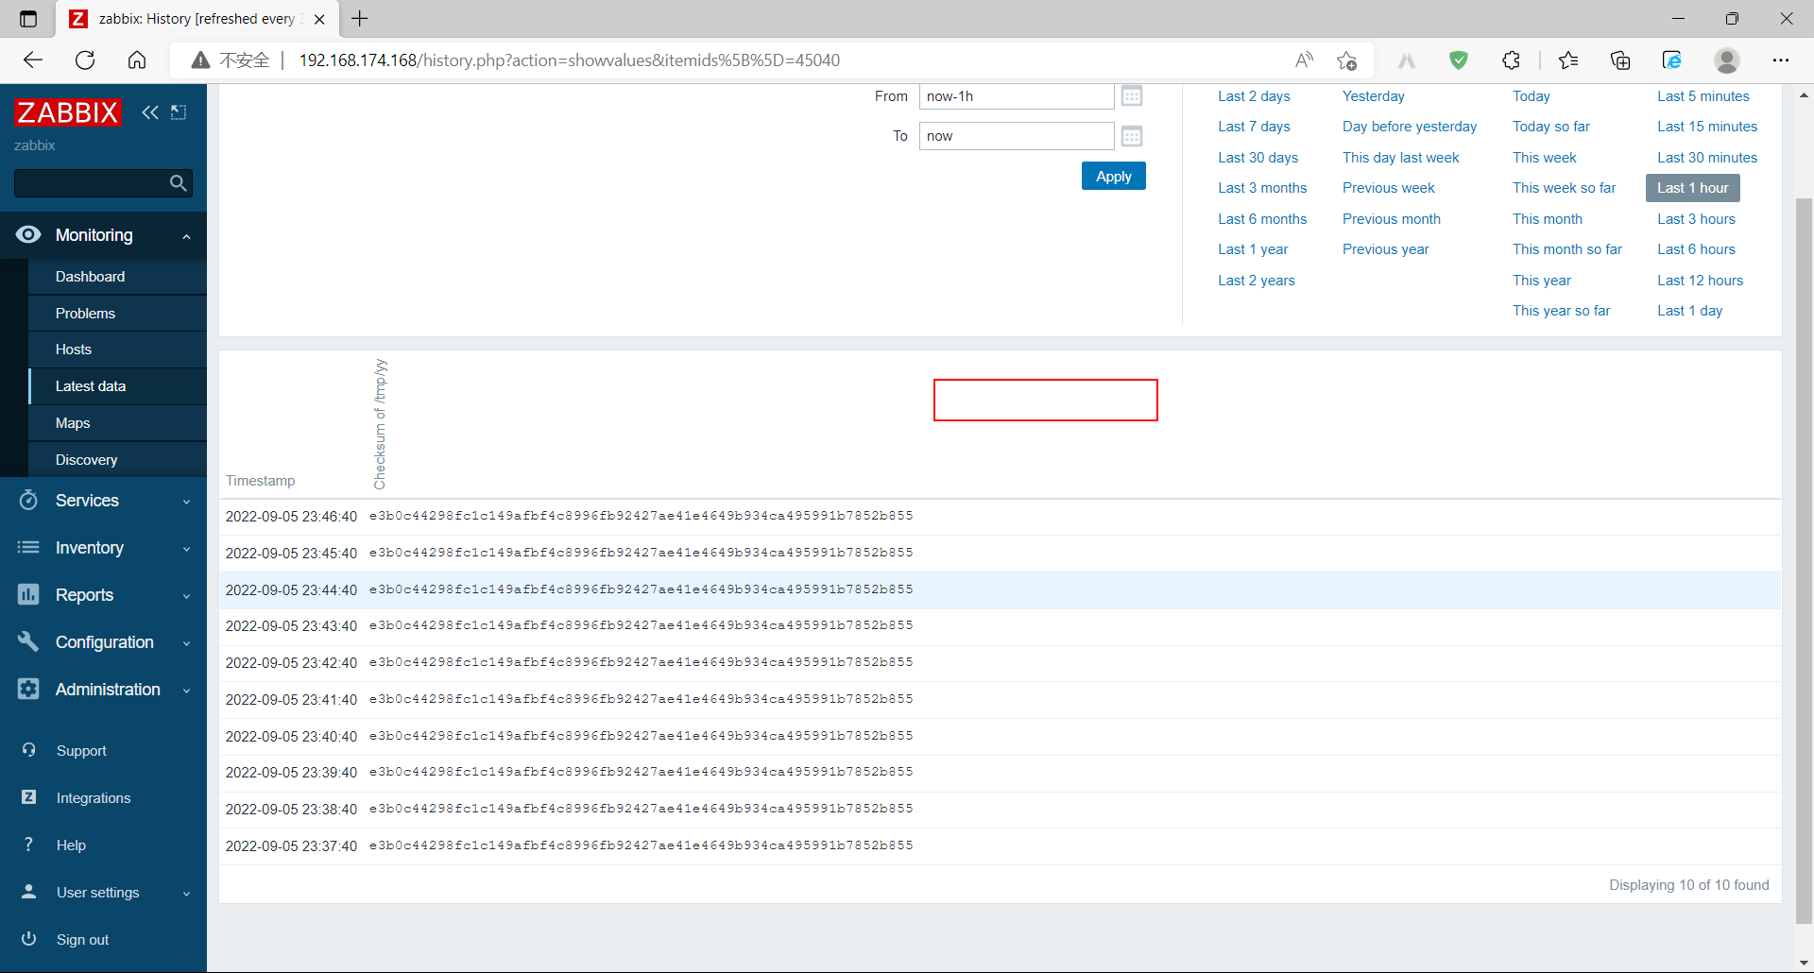Screen dimensions: 1814x973
Task: Select the Last 1 day range
Action: [x=1689, y=311]
